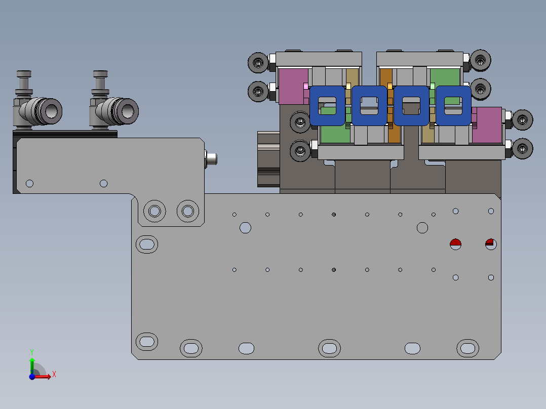Select the left pneumatic elbow fitting
546x409 pixels.
(x=37, y=100)
